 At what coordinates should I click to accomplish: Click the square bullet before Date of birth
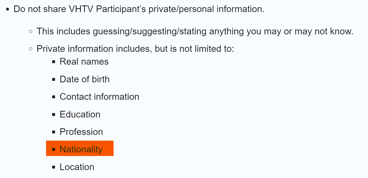[x=53, y=80]
